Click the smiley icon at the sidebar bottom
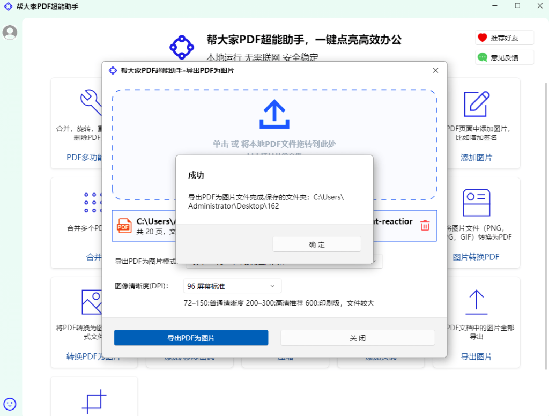This screenshot has width=549, height=416. (10, 404)
